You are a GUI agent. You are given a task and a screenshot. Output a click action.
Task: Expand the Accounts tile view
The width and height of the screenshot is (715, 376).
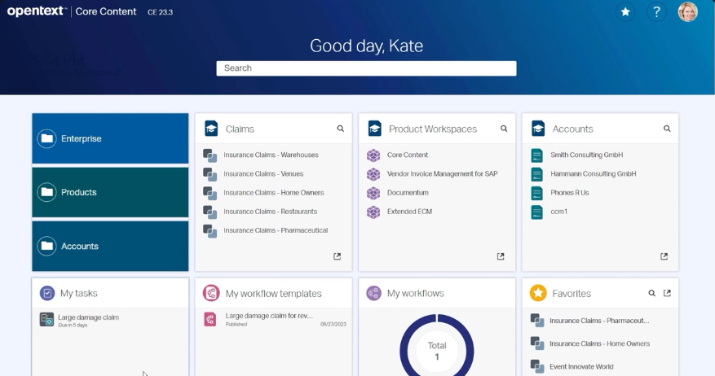coord(664,256)
